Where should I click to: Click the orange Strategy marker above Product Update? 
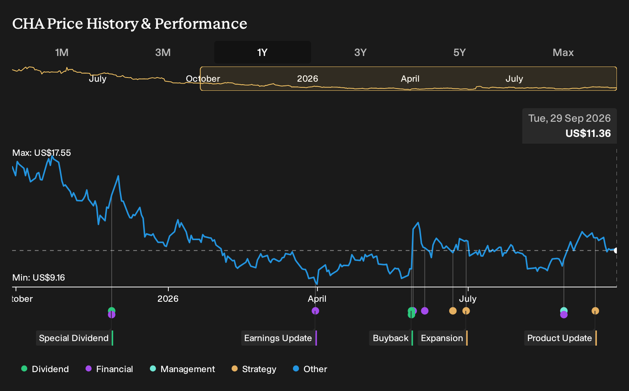[x=595, y=311]
